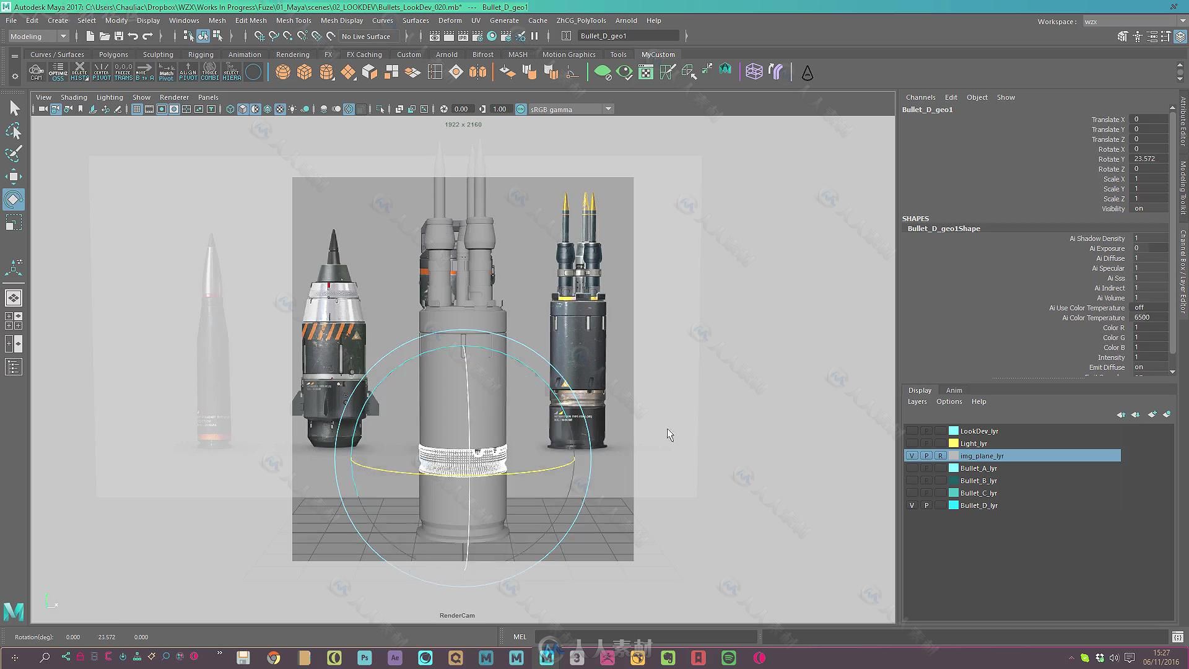
Task: Click the Object tab in Channel Box
Action: pos(977,97)
